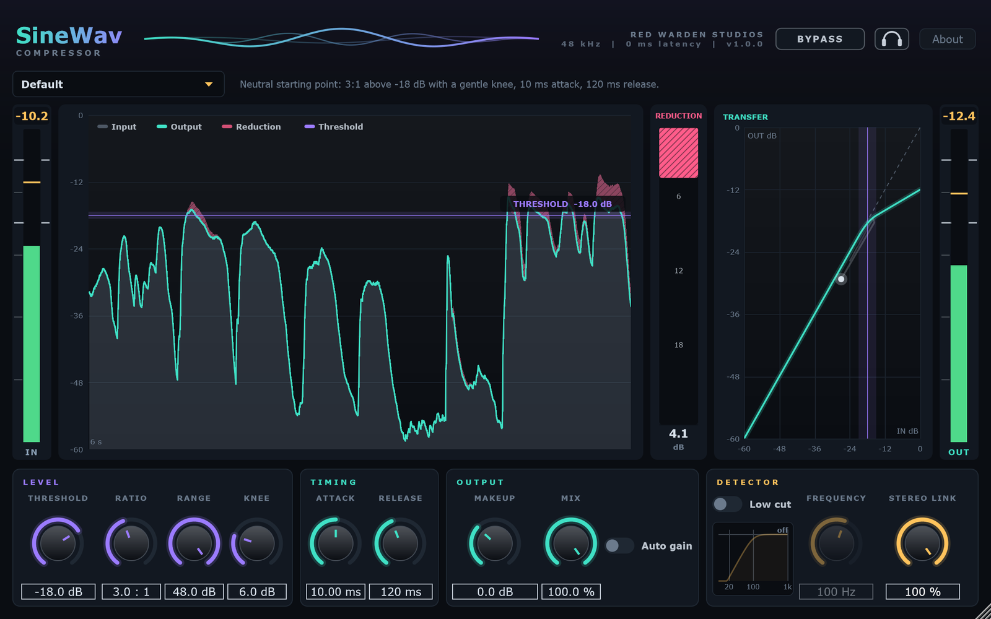Click the OUT level meter bar

point(959,285)
